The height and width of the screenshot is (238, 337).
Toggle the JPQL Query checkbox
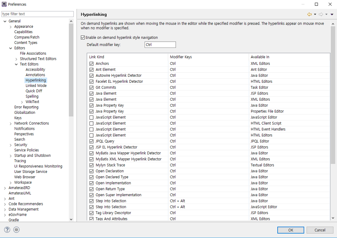[91, 141]
